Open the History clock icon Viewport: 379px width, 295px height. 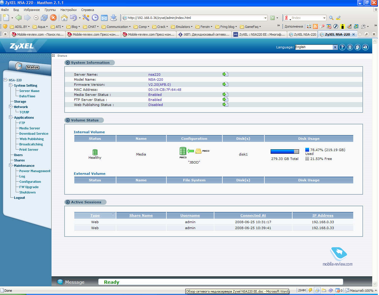(95, 18)
